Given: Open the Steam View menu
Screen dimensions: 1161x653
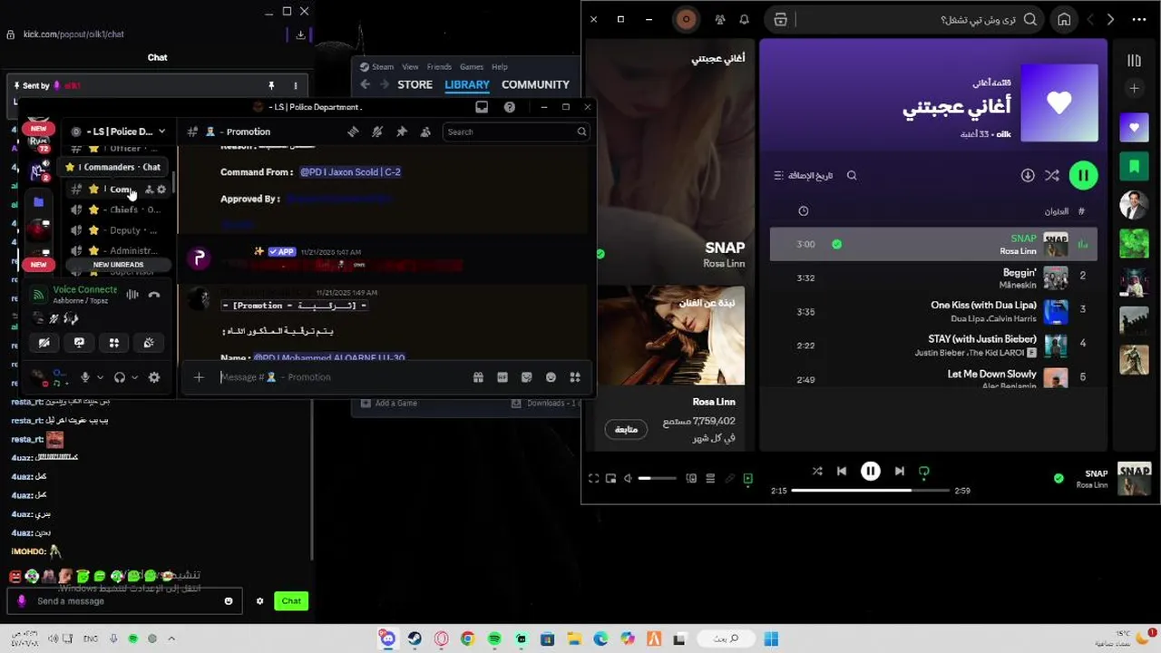Looking at the screenshot, I should pos(410,66).
